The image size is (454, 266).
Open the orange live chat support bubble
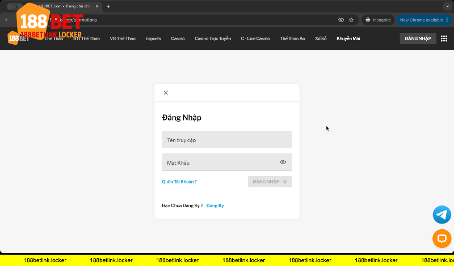(x=442, y=238)
